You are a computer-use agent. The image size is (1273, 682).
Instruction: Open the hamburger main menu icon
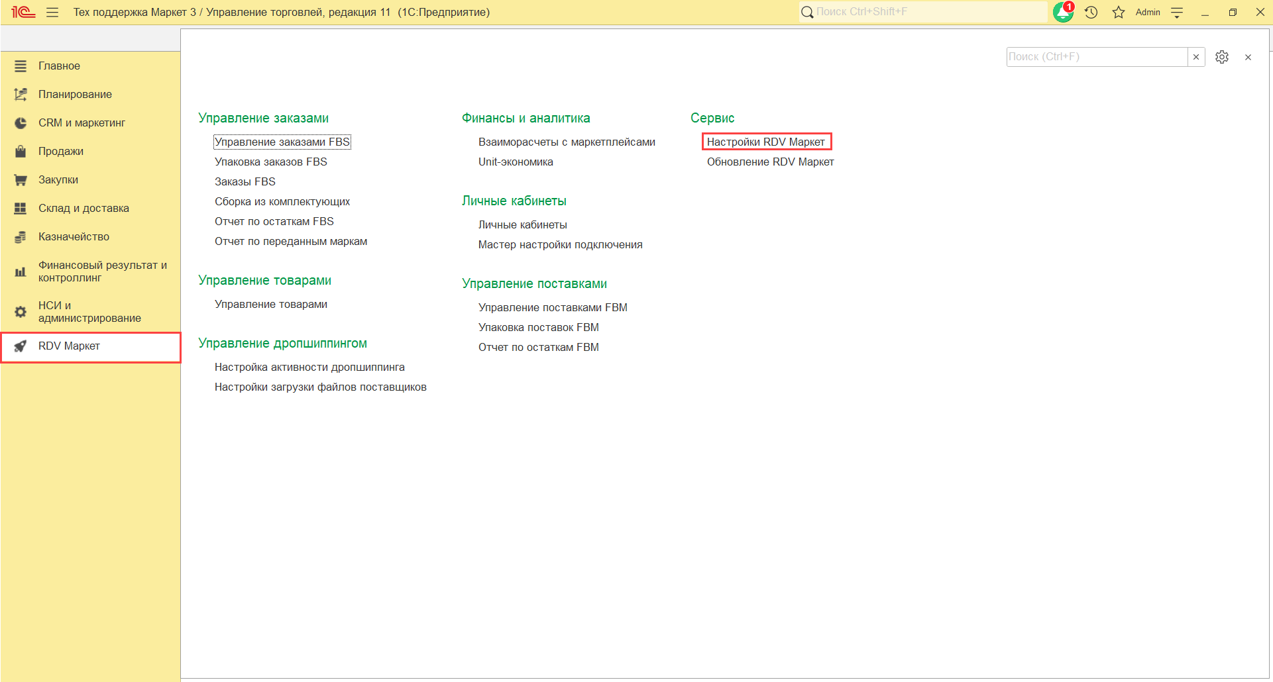(x=52, y=13)
